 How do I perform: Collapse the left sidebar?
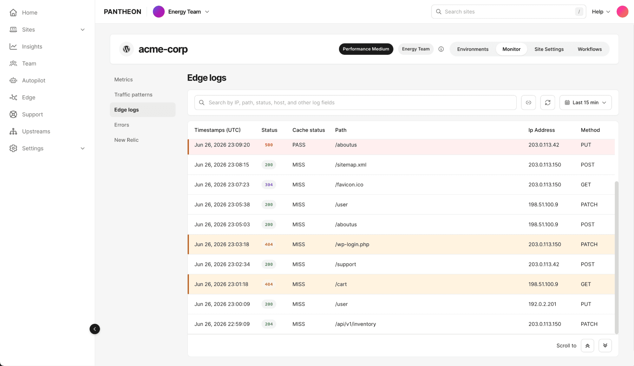click(95, 329)
